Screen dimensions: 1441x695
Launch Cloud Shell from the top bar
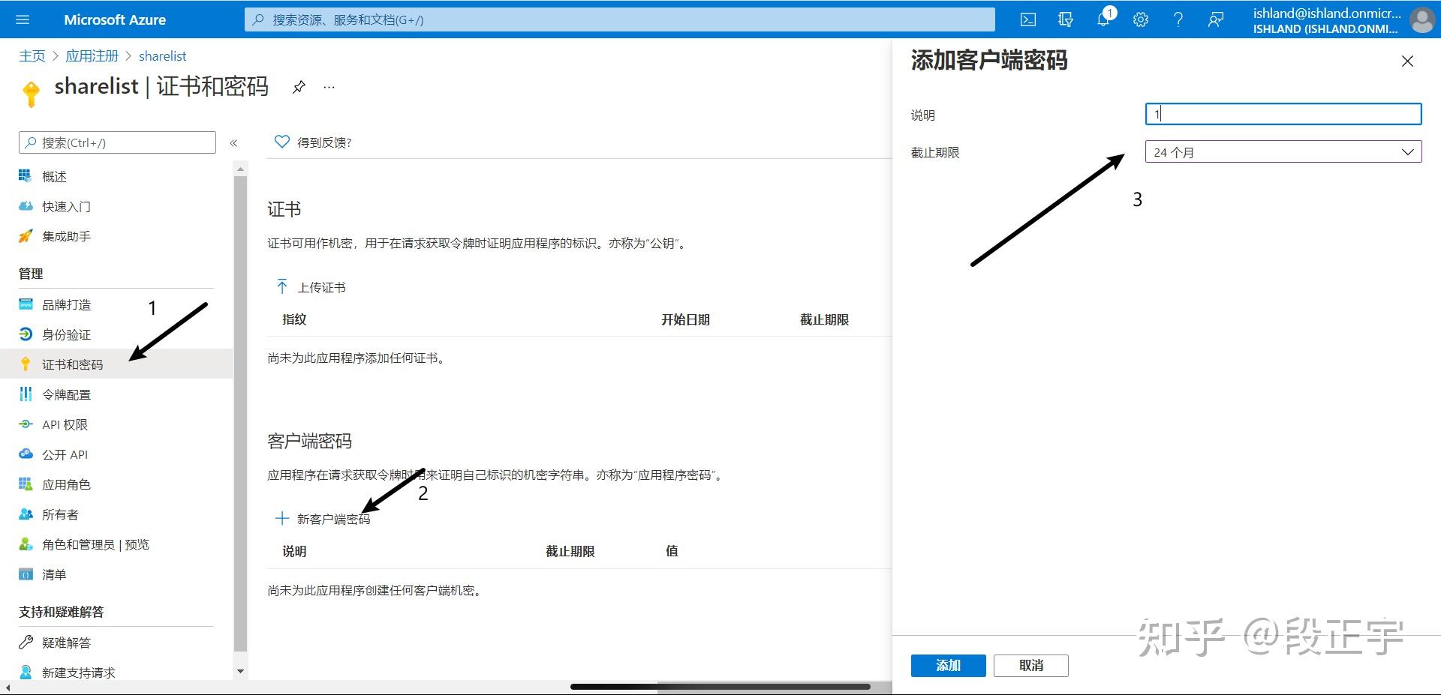(x=1028, y=19)
